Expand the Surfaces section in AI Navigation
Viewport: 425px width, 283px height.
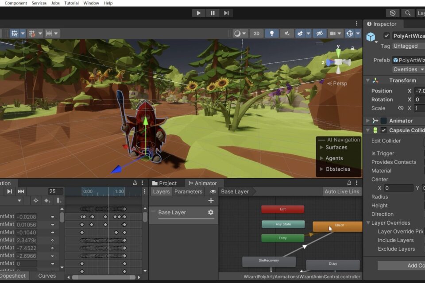(321, 148)
